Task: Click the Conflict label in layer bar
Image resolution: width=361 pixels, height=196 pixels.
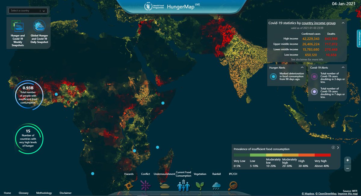Action: point(145,174)
